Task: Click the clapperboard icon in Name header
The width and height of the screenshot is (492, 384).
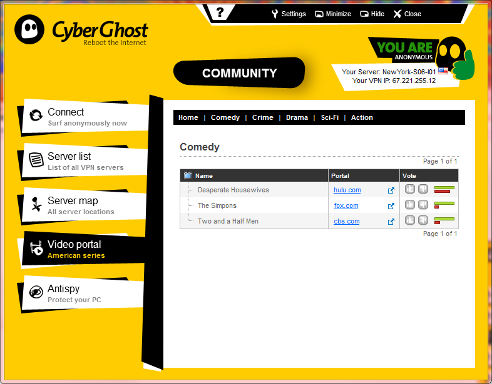Action: point(188,175)
